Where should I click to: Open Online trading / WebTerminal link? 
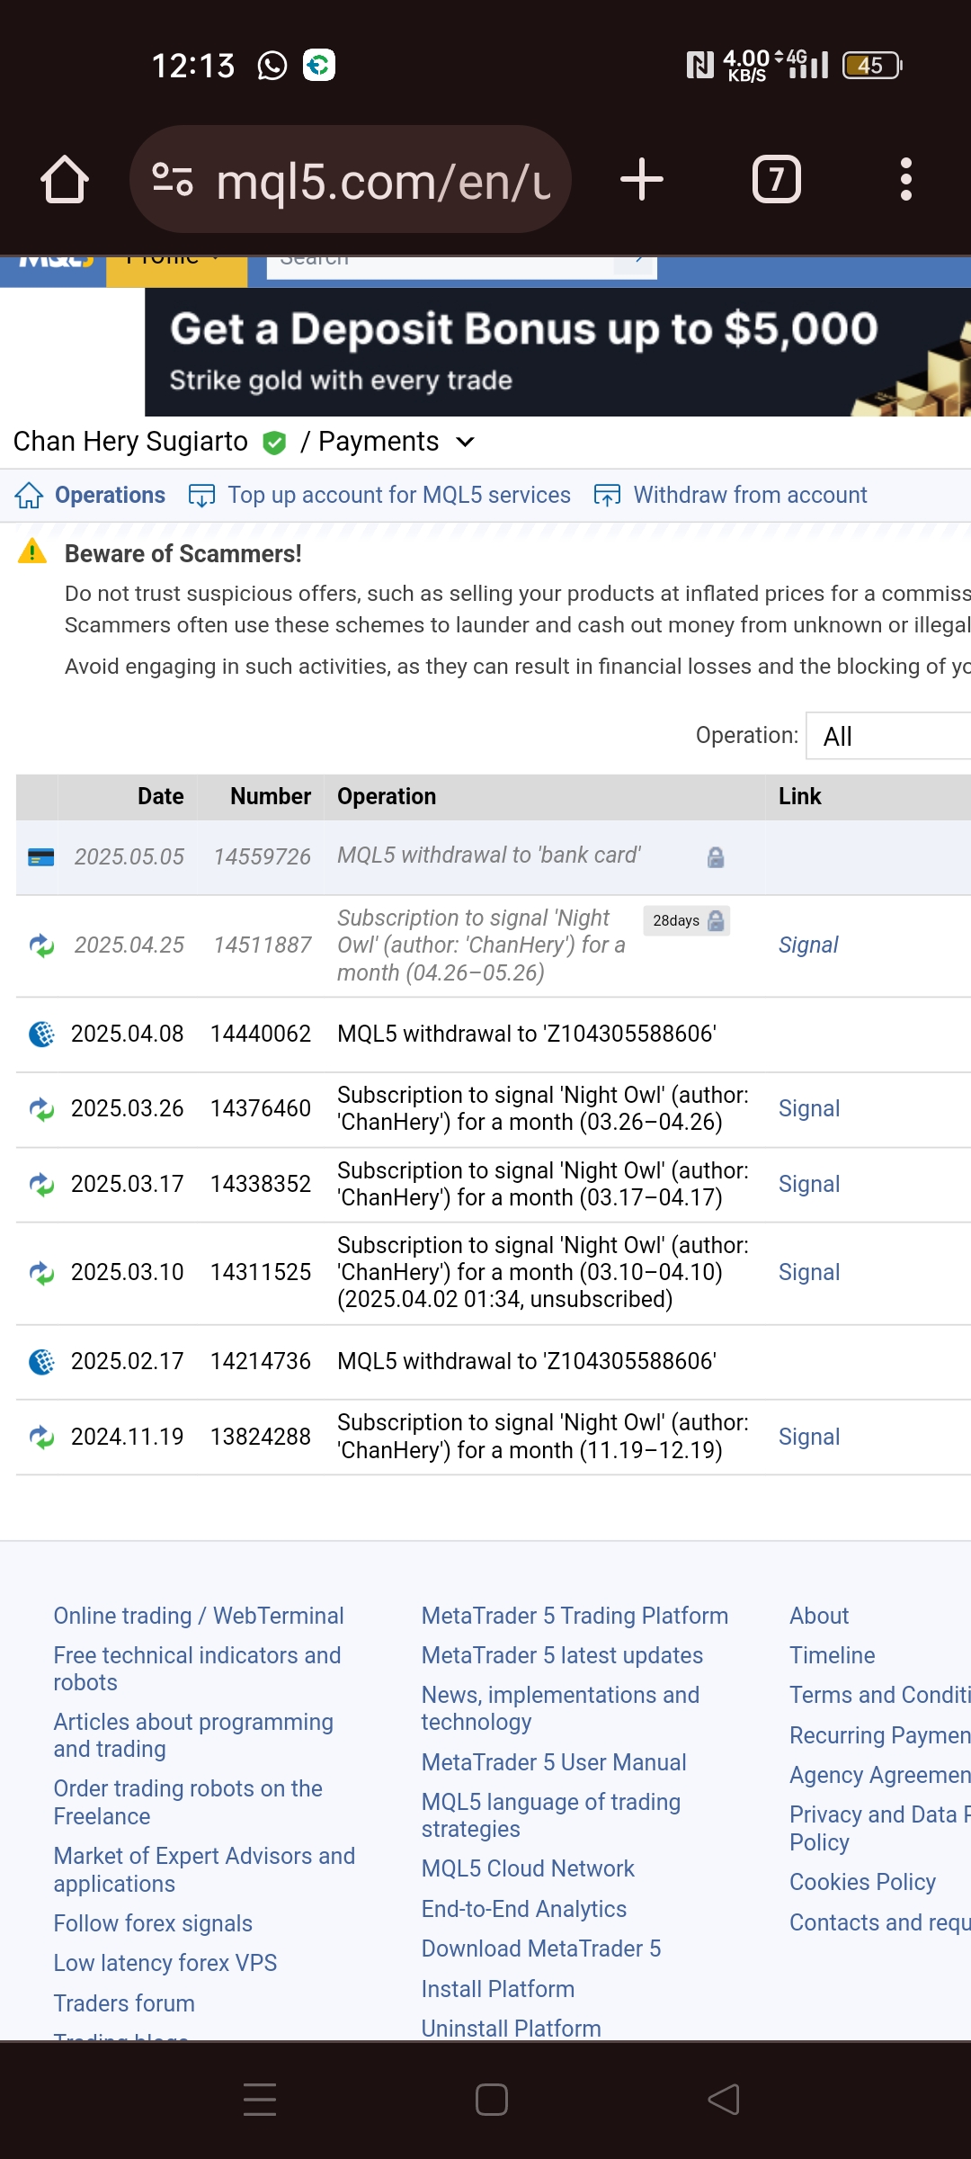click(199, 1616)
